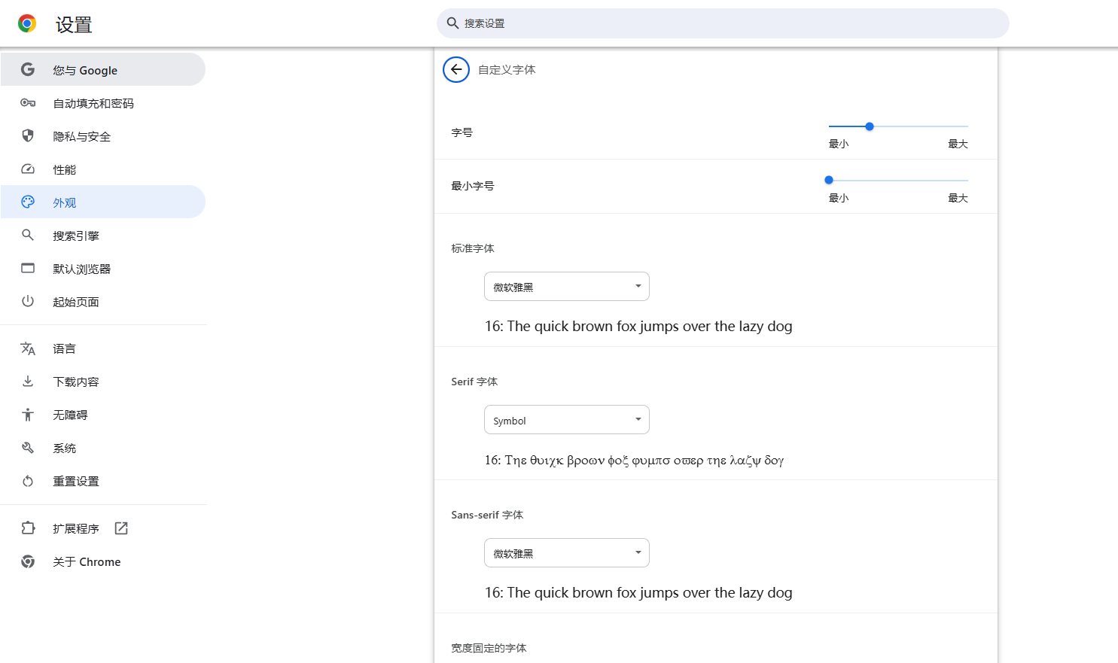The image size is (1118, 663).
Task: Click 最大 label under 字号 slider
Action: pyautogui.click(x=958, y=144)
